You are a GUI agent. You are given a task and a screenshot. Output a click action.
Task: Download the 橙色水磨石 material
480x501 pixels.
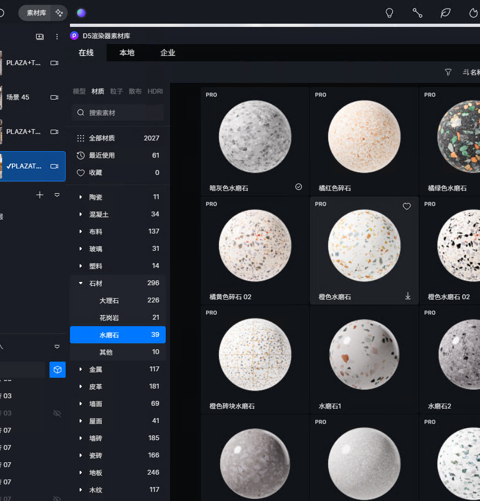pos(408,296)
